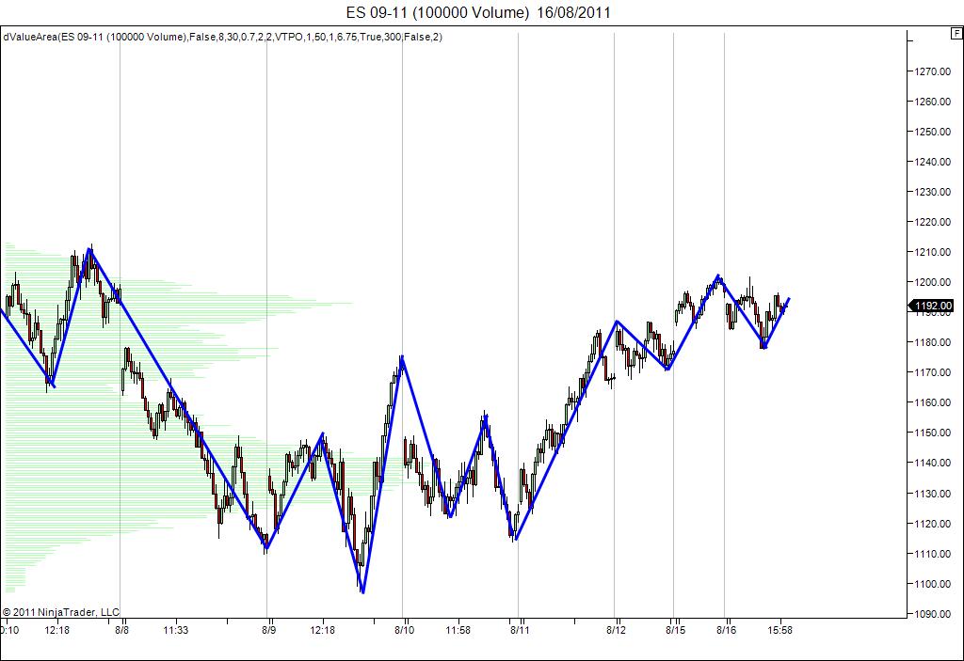Click the 1180.00 price axis label
This screenshot has height=661, width=964.
tap(932, 342)
